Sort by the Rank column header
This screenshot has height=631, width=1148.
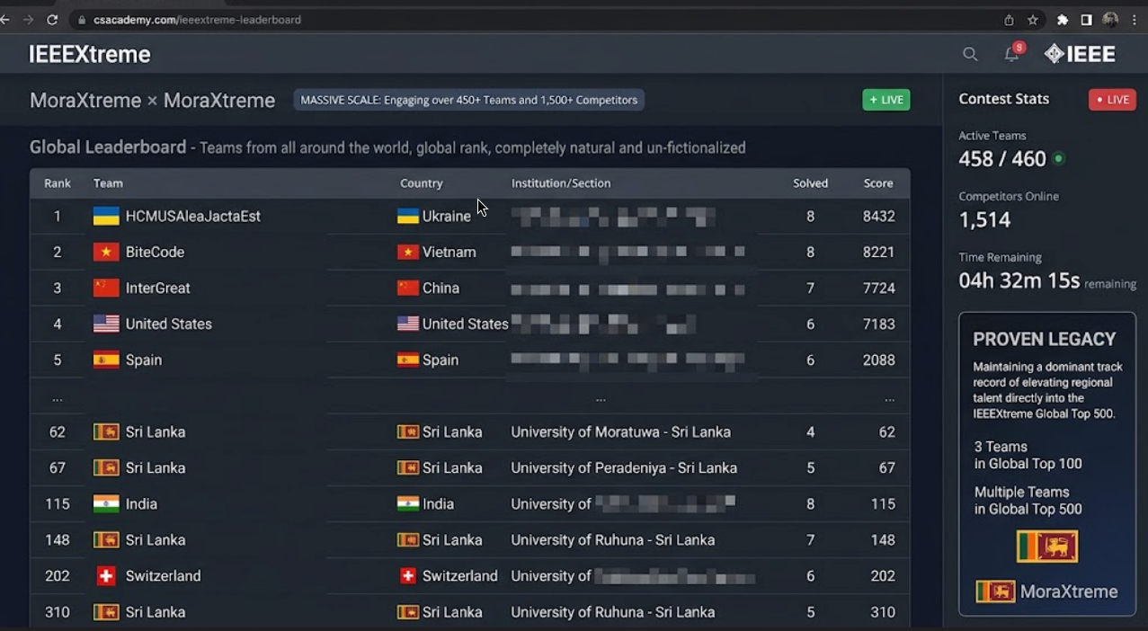point(58,183)
